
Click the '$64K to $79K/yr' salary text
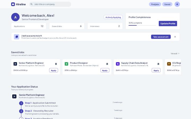[x=122, y=70]
